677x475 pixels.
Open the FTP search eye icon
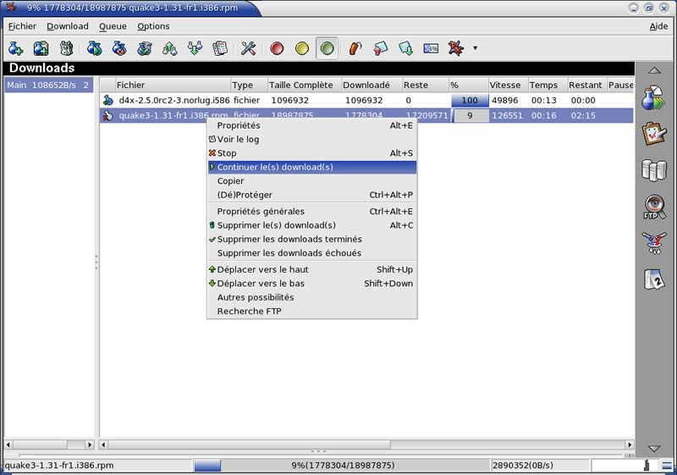point(654,207)
